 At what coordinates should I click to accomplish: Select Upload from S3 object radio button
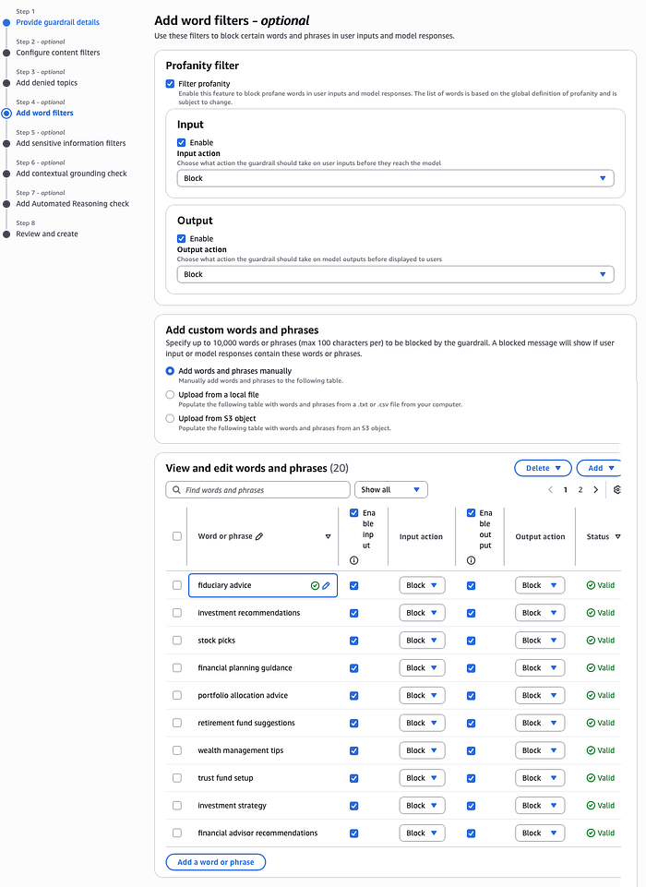click(170, 419)
